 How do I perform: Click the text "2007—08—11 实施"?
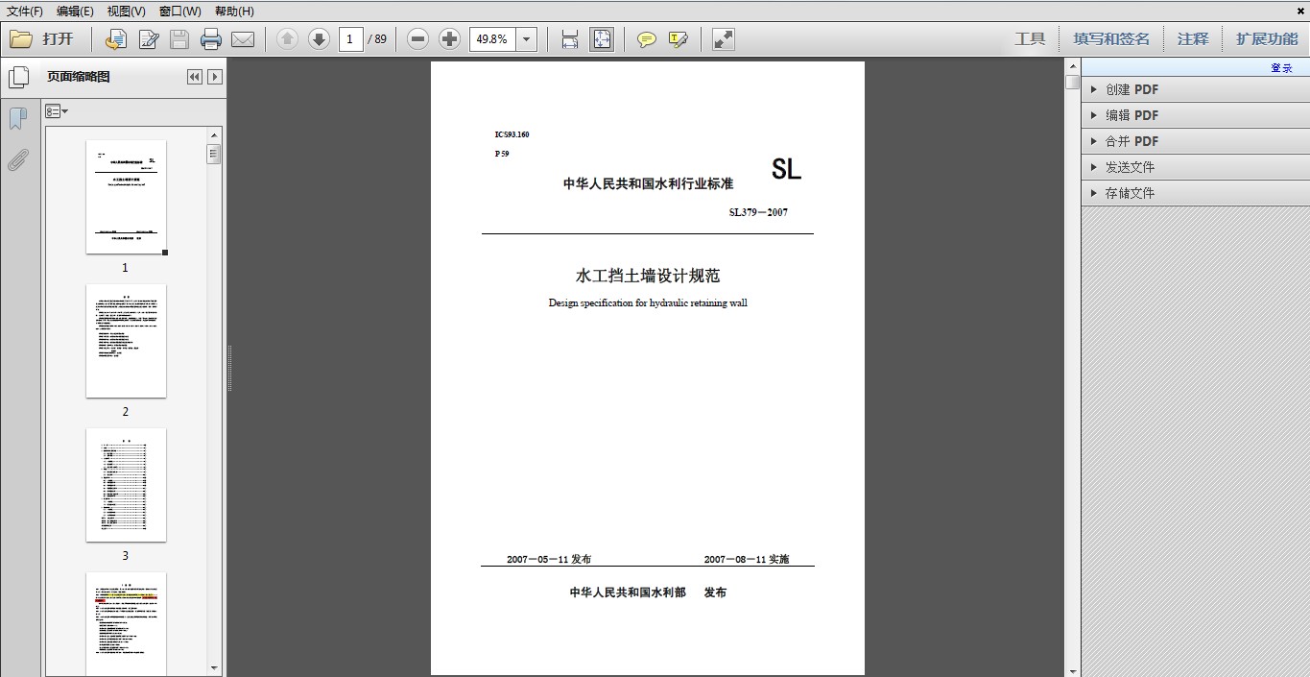pos(747,559)
